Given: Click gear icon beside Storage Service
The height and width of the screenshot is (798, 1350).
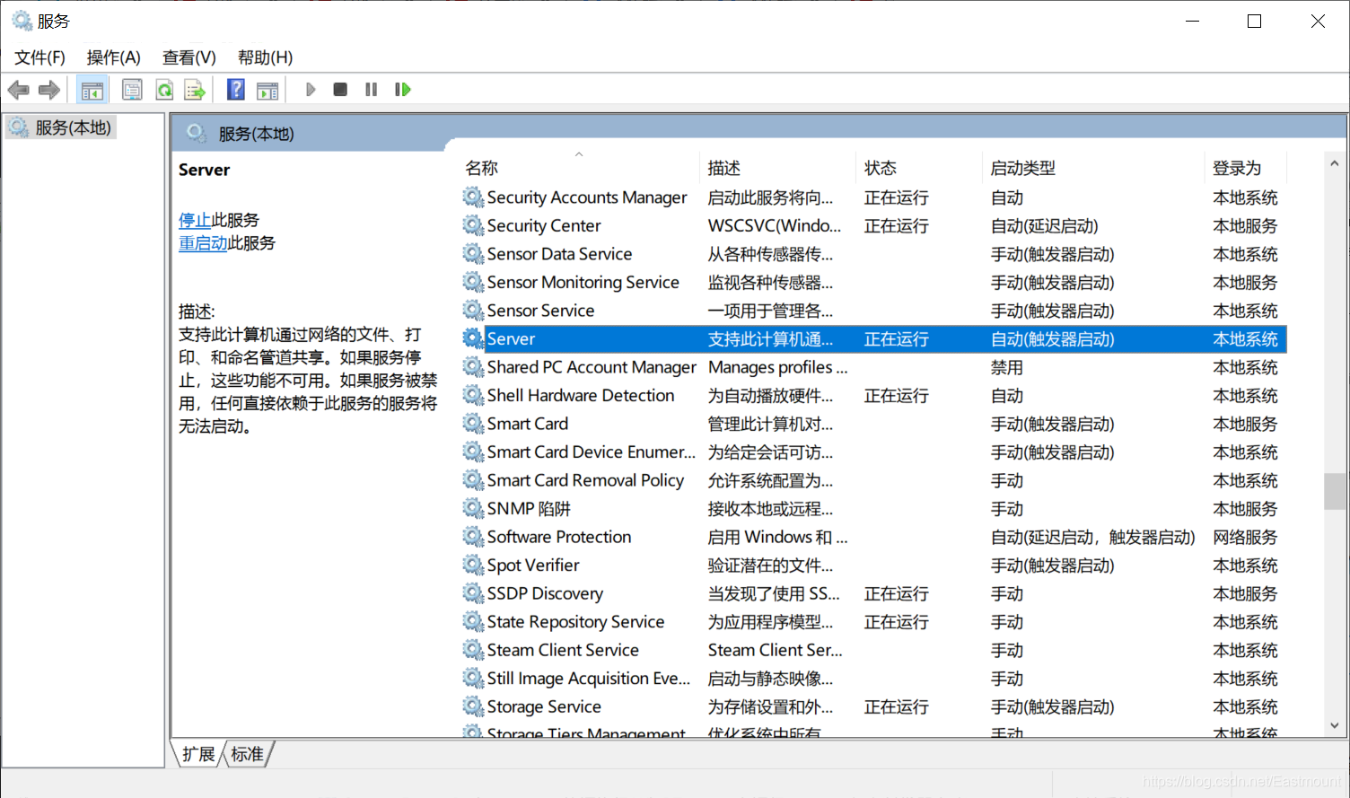Looking at the screenshot, I should coord(473,706).
